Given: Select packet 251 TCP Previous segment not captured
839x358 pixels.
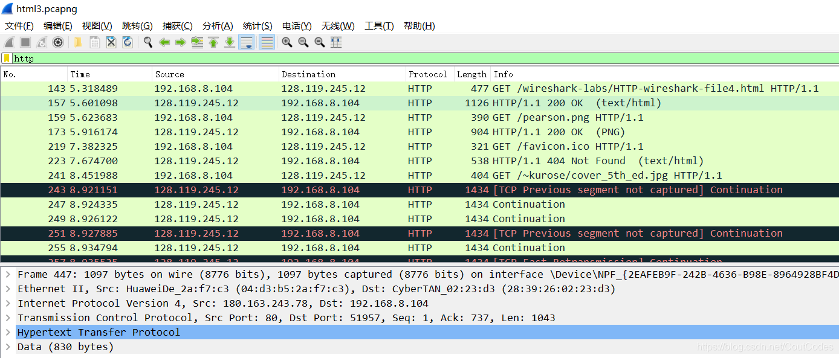Looking at the screenshot, I should click(x=419, y=233).
